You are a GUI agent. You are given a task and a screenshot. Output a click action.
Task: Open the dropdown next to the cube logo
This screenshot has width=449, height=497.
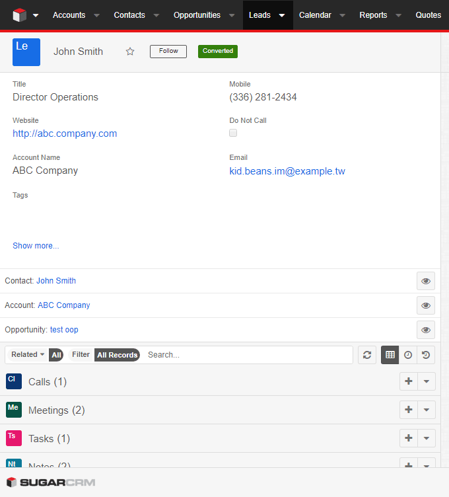[36, 15]
